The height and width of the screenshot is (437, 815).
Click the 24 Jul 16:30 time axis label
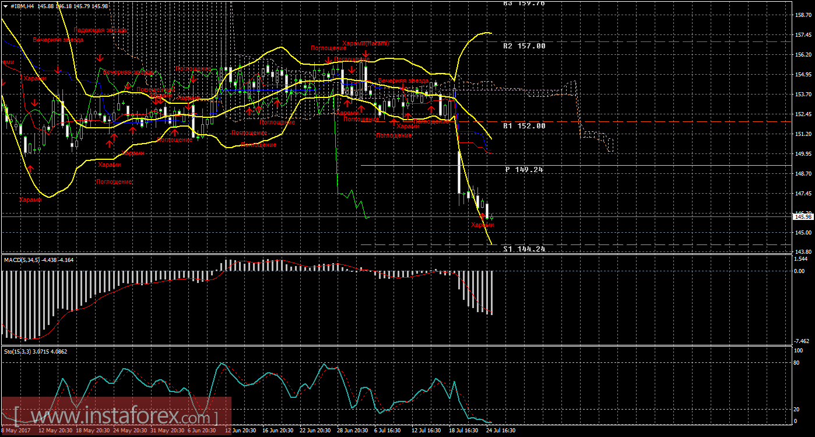coord(501,431)
